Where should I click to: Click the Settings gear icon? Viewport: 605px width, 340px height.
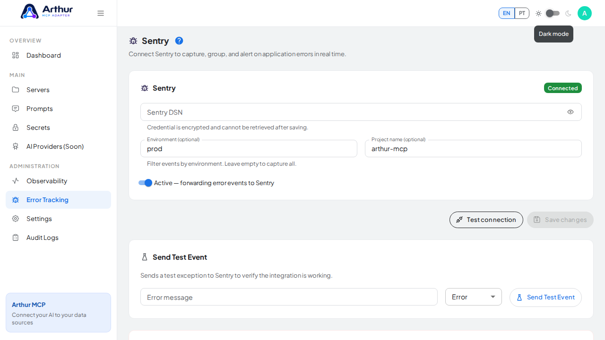(x=16, y=219)
